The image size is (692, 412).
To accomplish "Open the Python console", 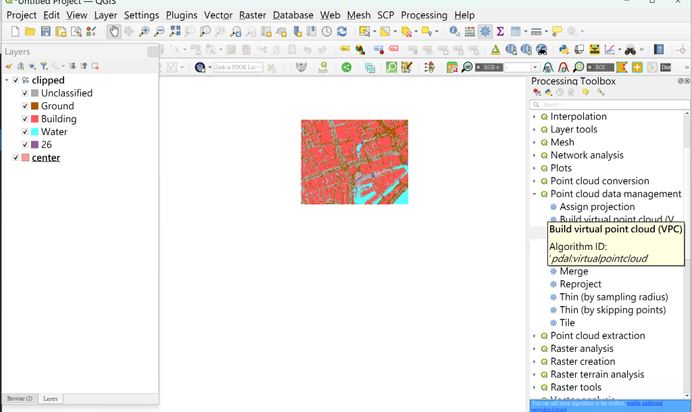I will click(x=564, y=49).
